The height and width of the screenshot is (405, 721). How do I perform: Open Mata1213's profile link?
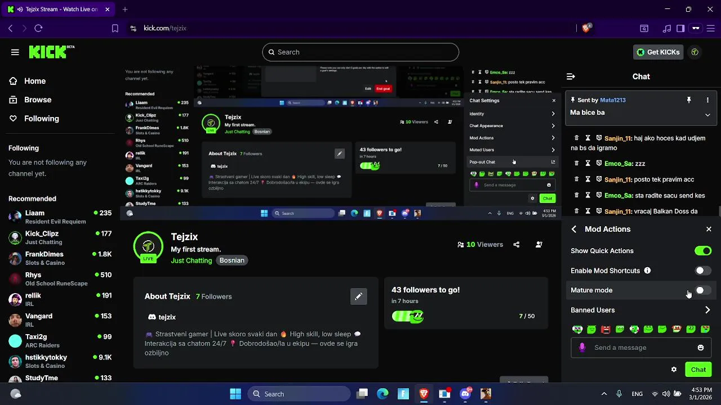[x=613, y=100]
